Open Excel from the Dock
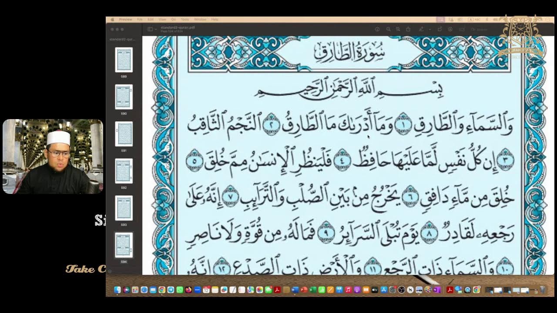Viewport: 557px width, 313px height. pyautogui.click(x=313, y=290)
